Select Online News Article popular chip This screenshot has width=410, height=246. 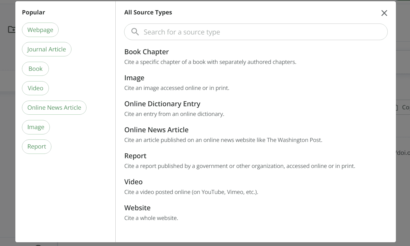54,107
